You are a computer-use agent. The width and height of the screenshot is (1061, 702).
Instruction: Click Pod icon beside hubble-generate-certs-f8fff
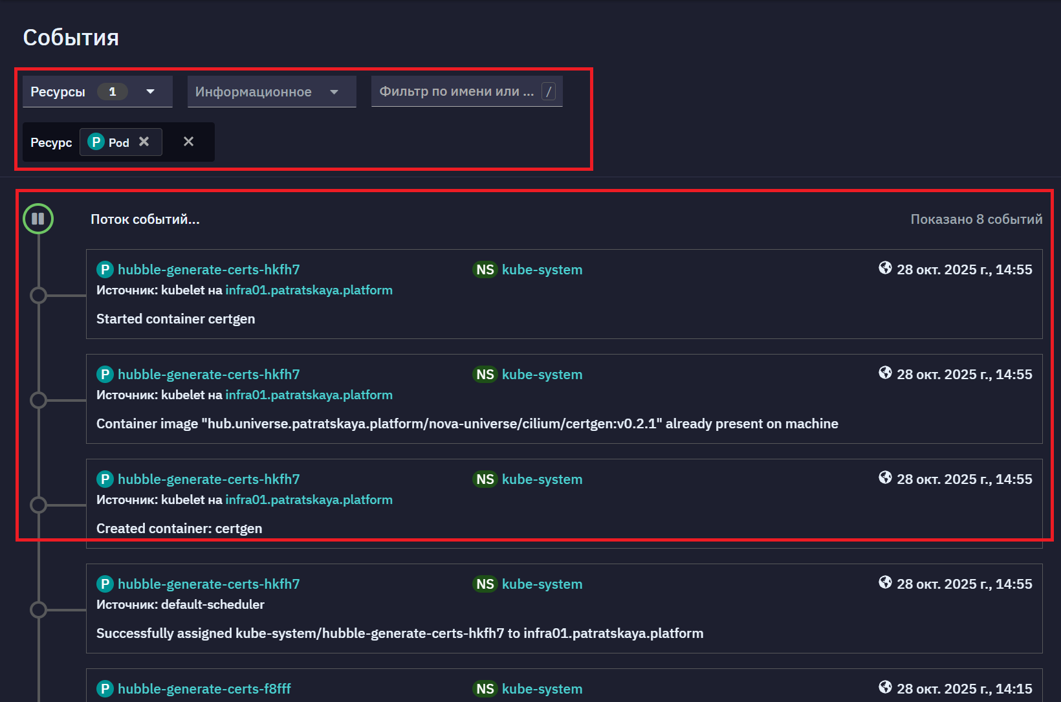[105, 688]
